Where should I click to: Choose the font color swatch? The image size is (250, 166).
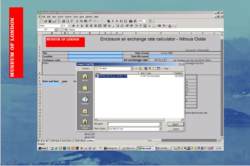170,26
